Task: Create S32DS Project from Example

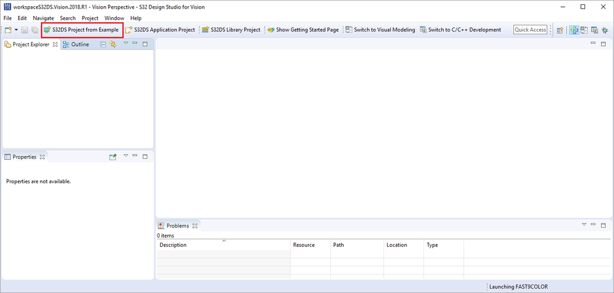Action: (82, 29)
